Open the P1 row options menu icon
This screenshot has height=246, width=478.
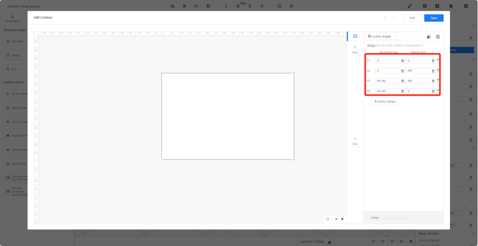pyautogui.click(x=438, y=60)
